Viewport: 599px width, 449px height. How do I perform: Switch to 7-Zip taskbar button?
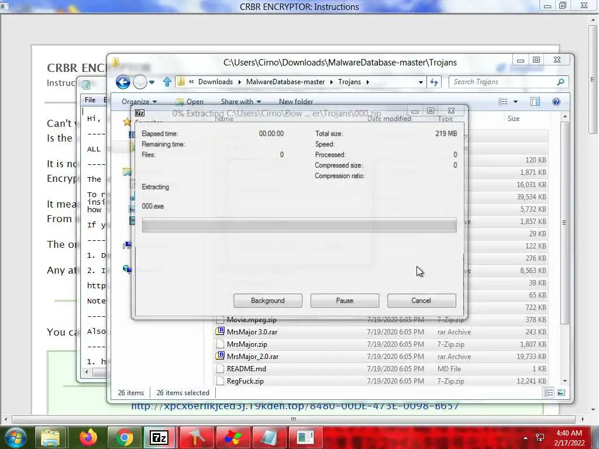pos(159,437)
